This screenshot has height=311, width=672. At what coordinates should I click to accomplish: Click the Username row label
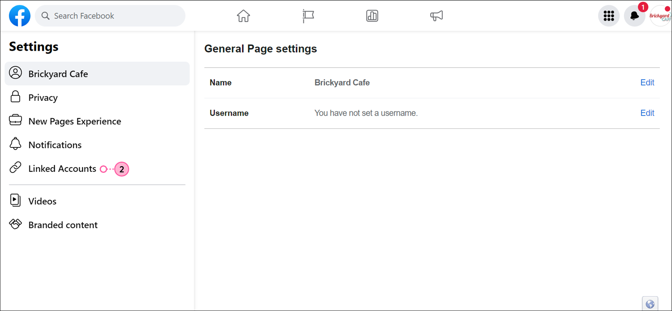click(229, 113)
